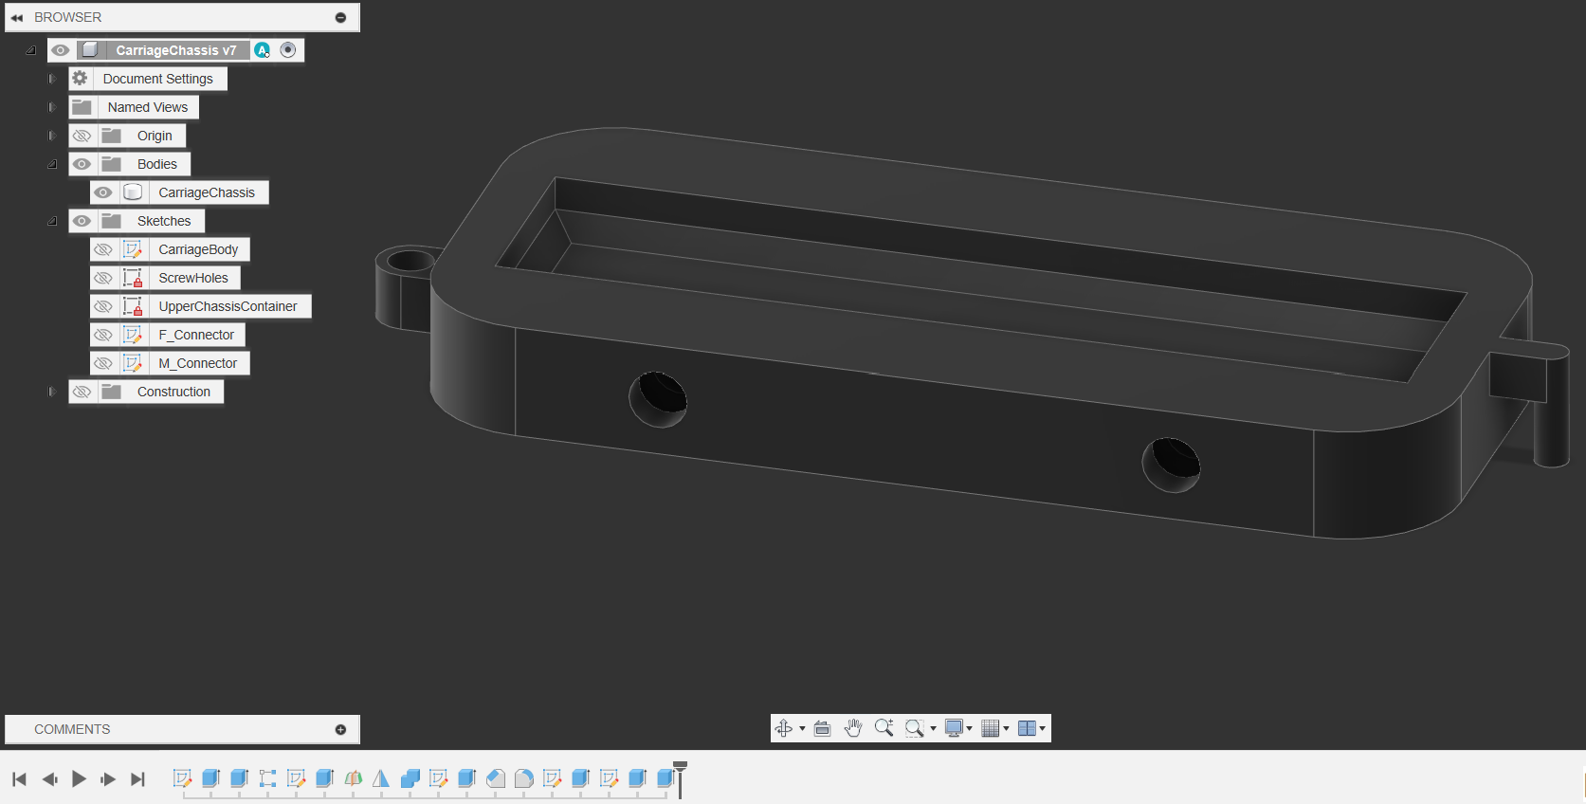Toggle visibility of CarriageChassis v7 root
Screen dimensions: 1586x804
pyautogui.click(x=61, y=50)
